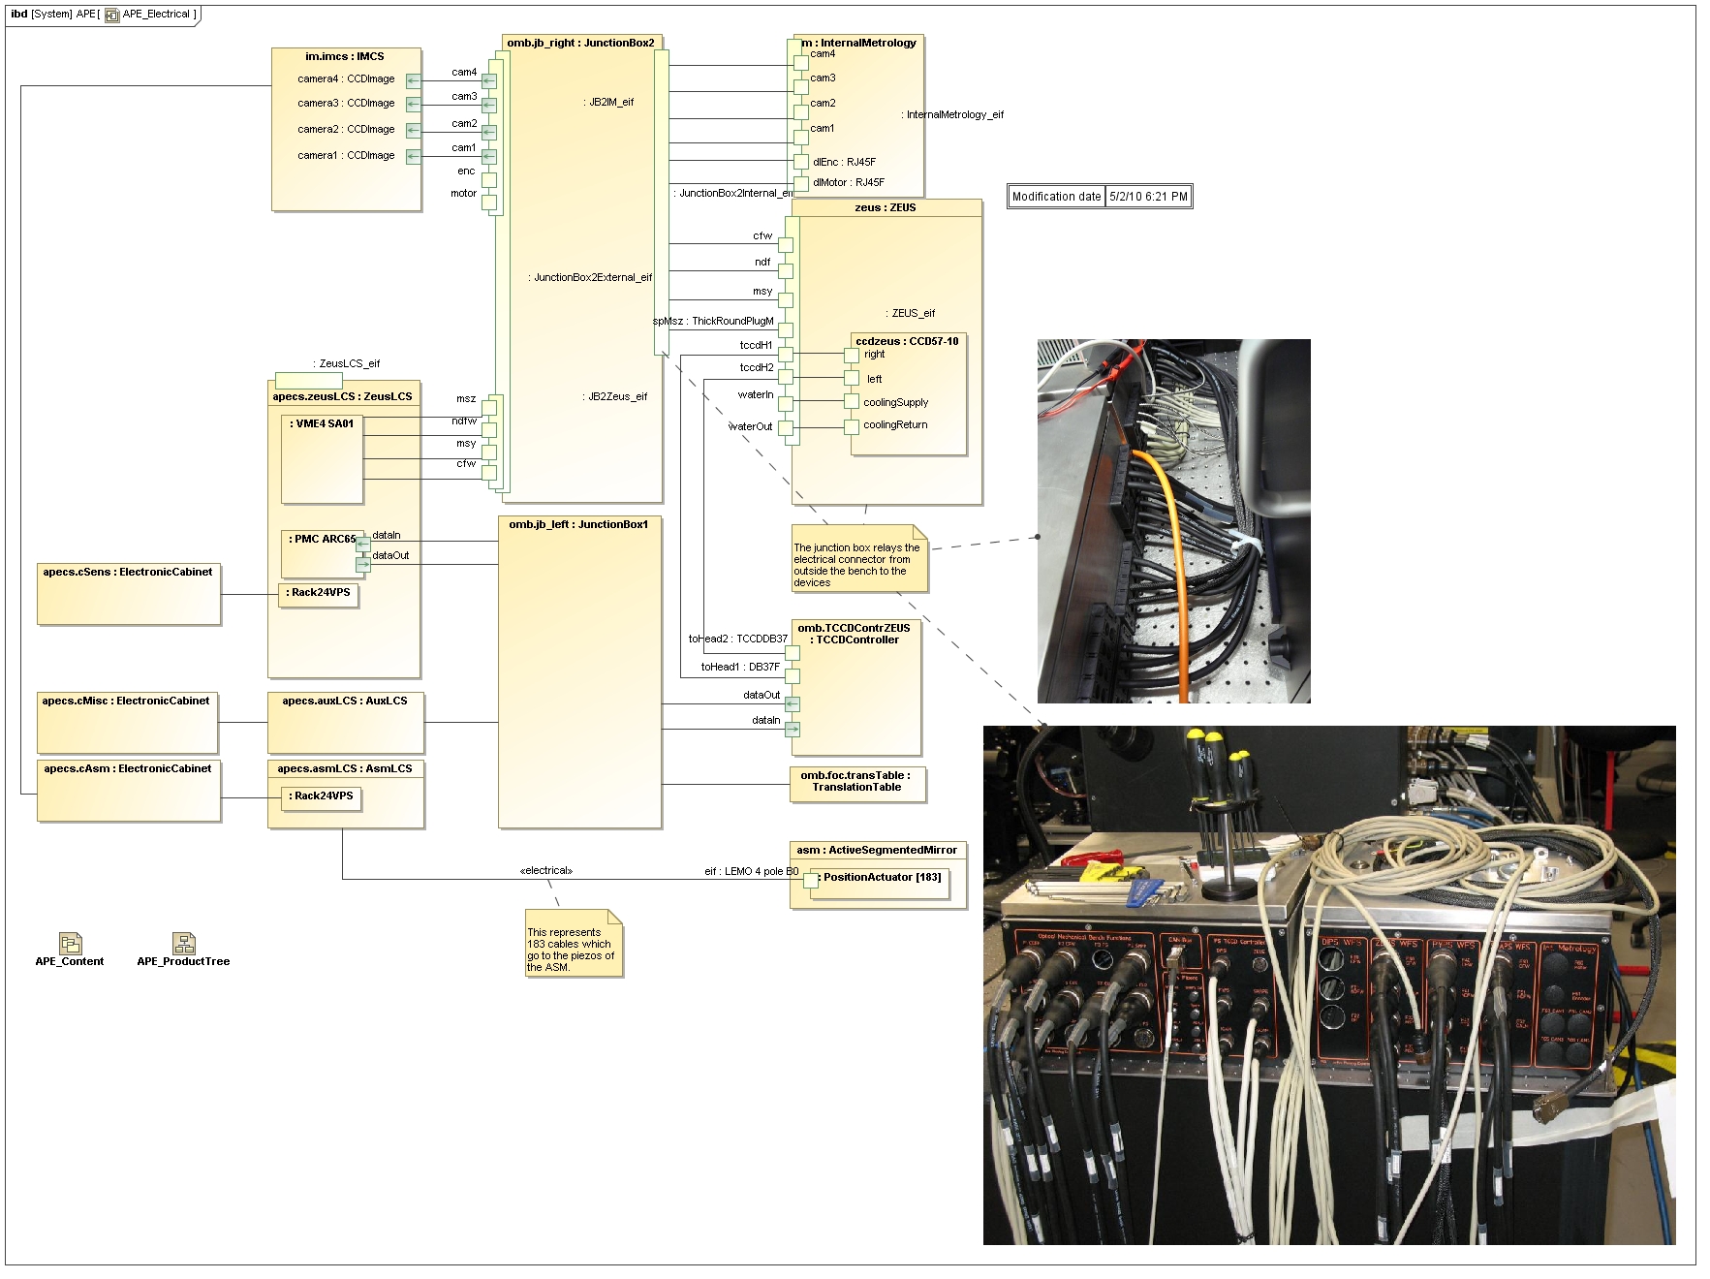Select the ': PositionActuator [183]' part

point(880,884)
